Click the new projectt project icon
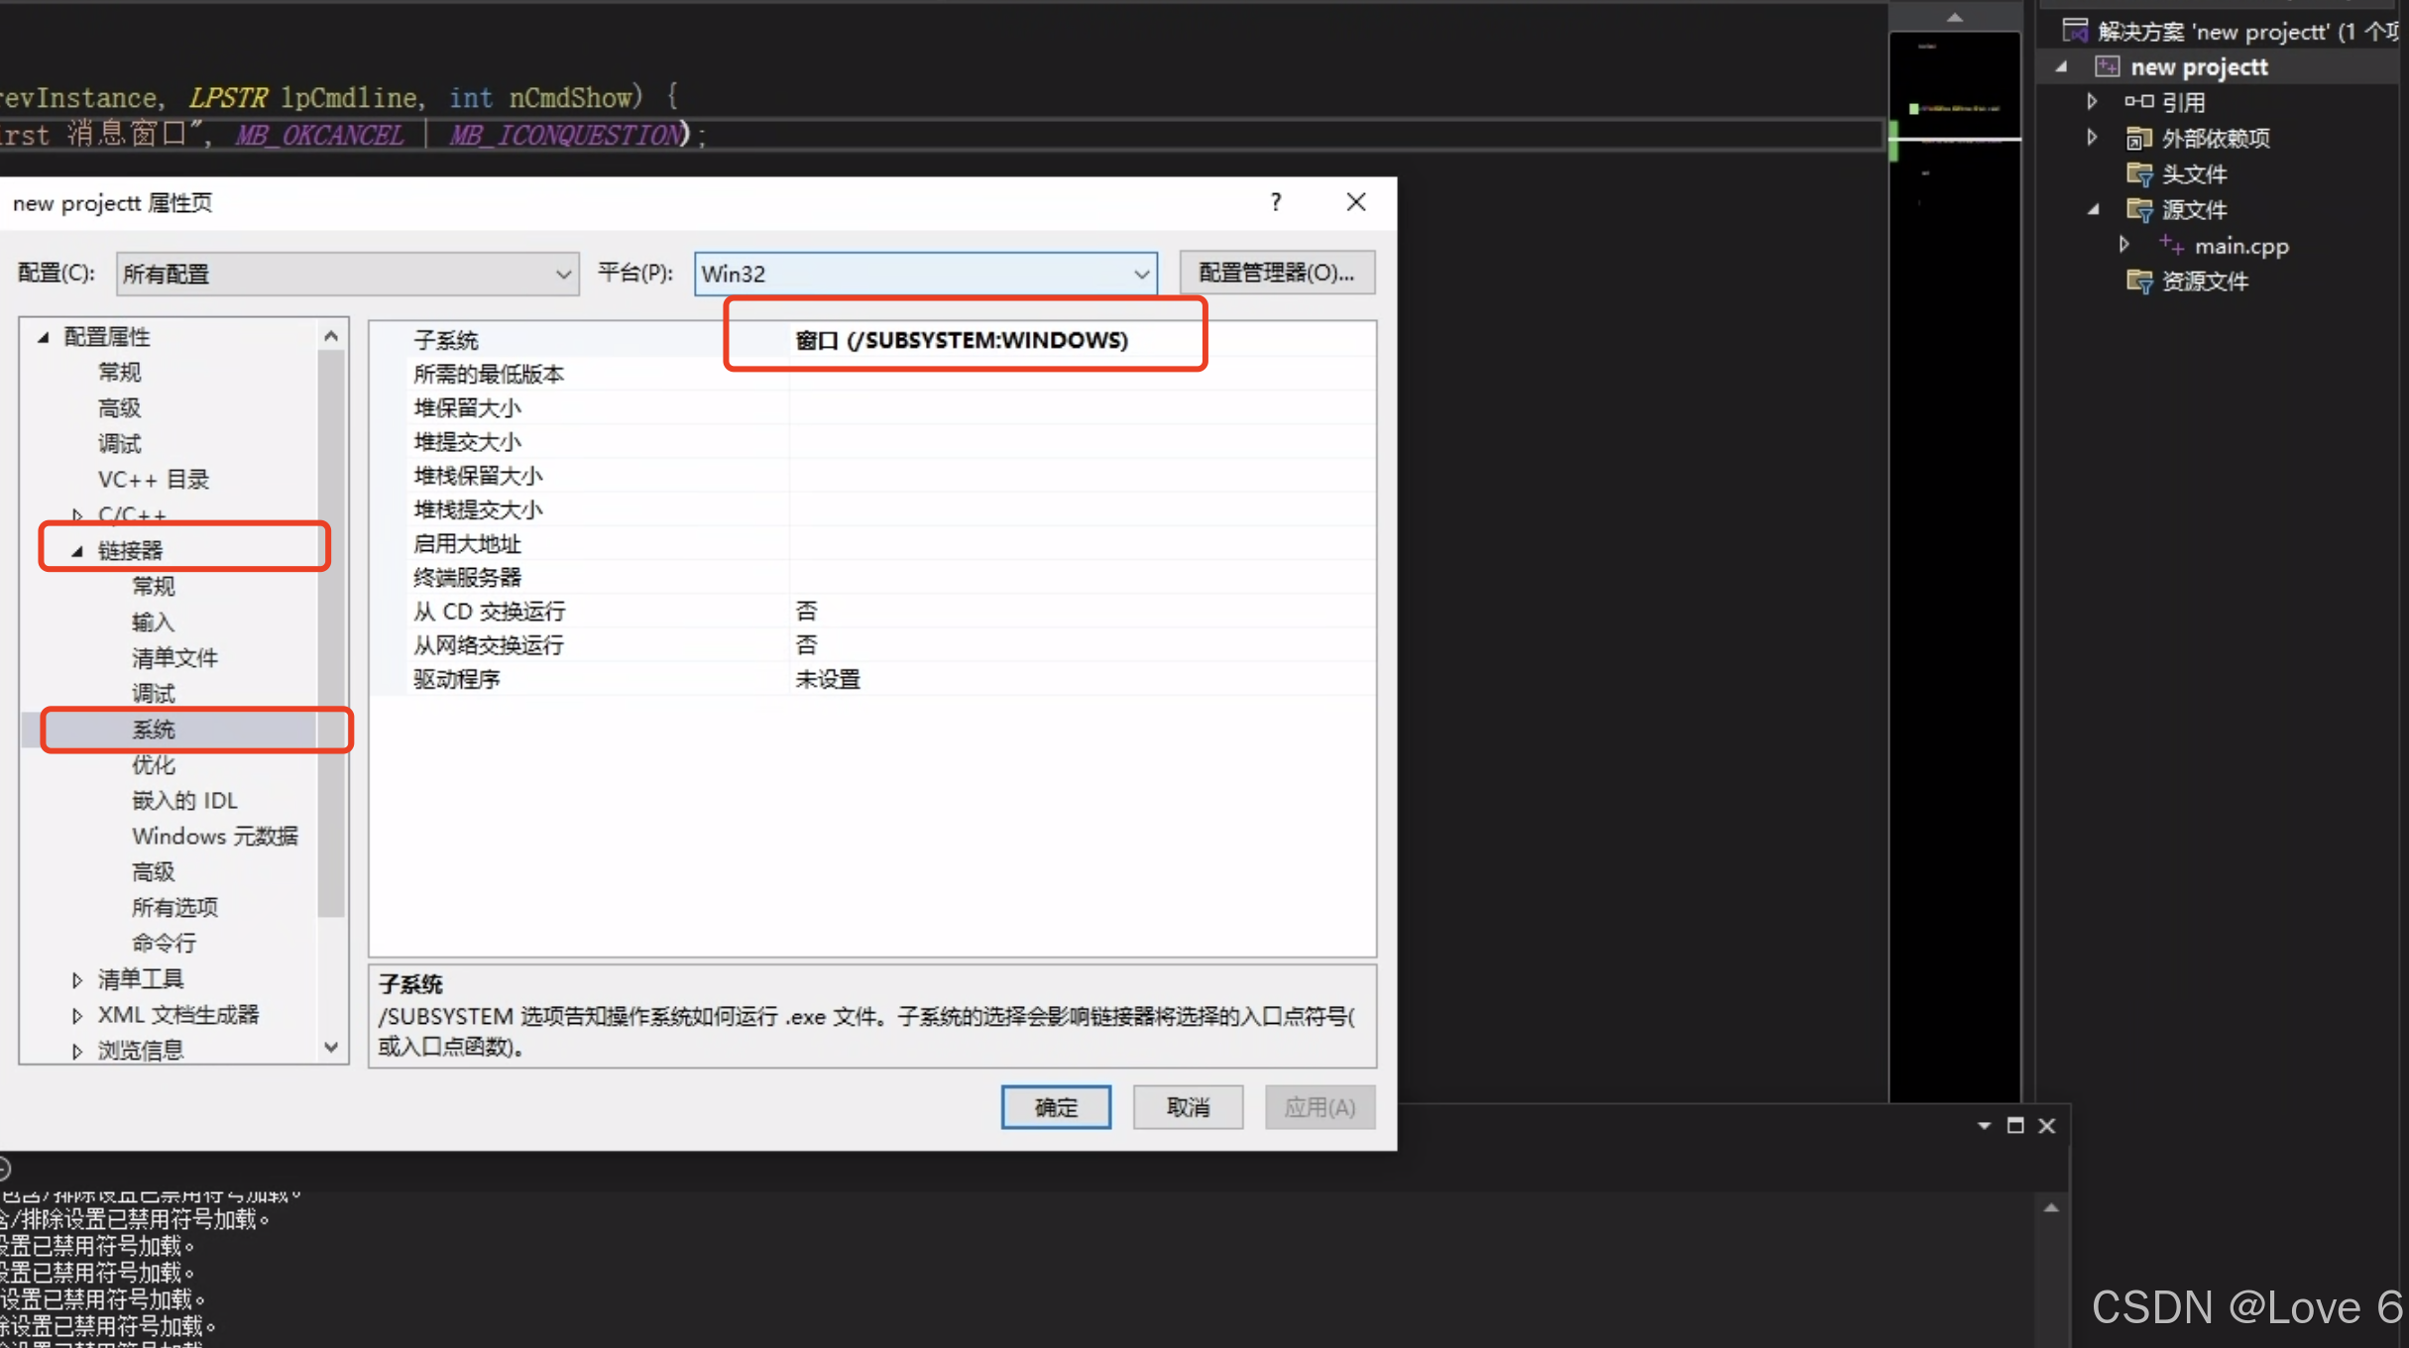This screenshot has width=2409, height=1348. coord(2107,67)
